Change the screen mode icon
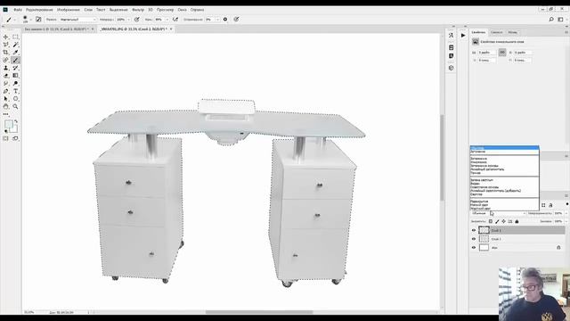Image resolution: width=570 pixels, height=321 pixels. click(x=15, y=138)
